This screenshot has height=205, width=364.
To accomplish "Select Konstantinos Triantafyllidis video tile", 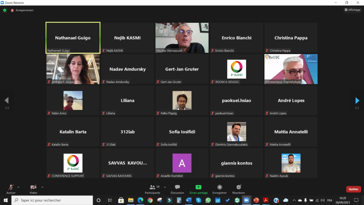I will coord(291,69).
